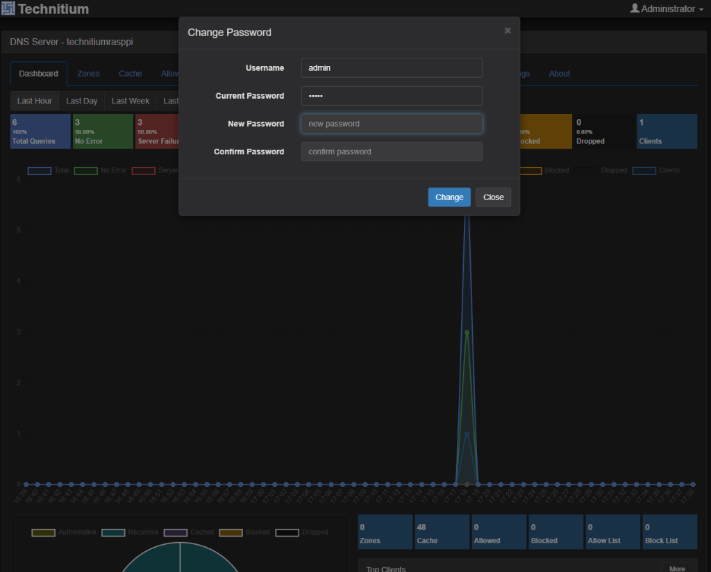The height and width of the screenshot is (572, 711).
Task: Toggle the Authoritative pie legend swatch
Action: 44,532
